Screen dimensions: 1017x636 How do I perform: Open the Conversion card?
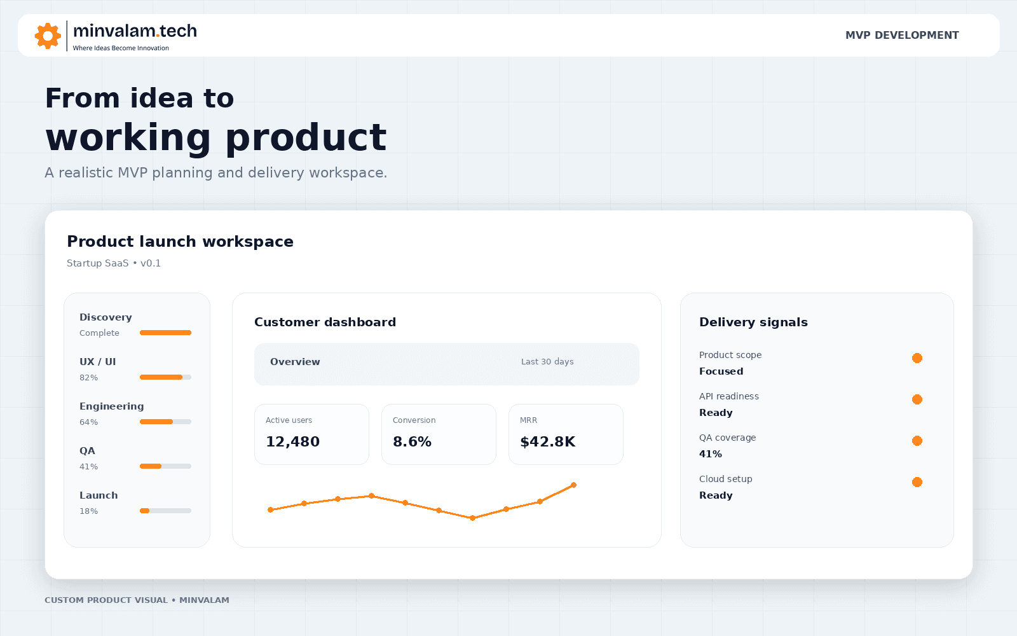click(439, 434)
